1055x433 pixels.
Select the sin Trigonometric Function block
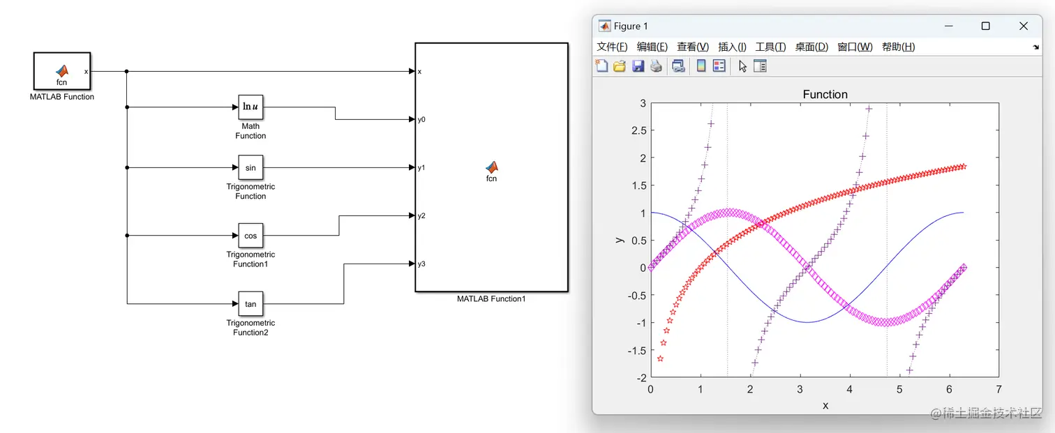(x=250, y=167)
